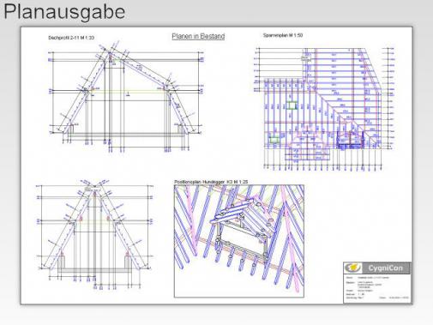Click the CygniCon name in title block
Image resolution: width=433 pixels, height=325 pixels.
(x=385, y=268)
